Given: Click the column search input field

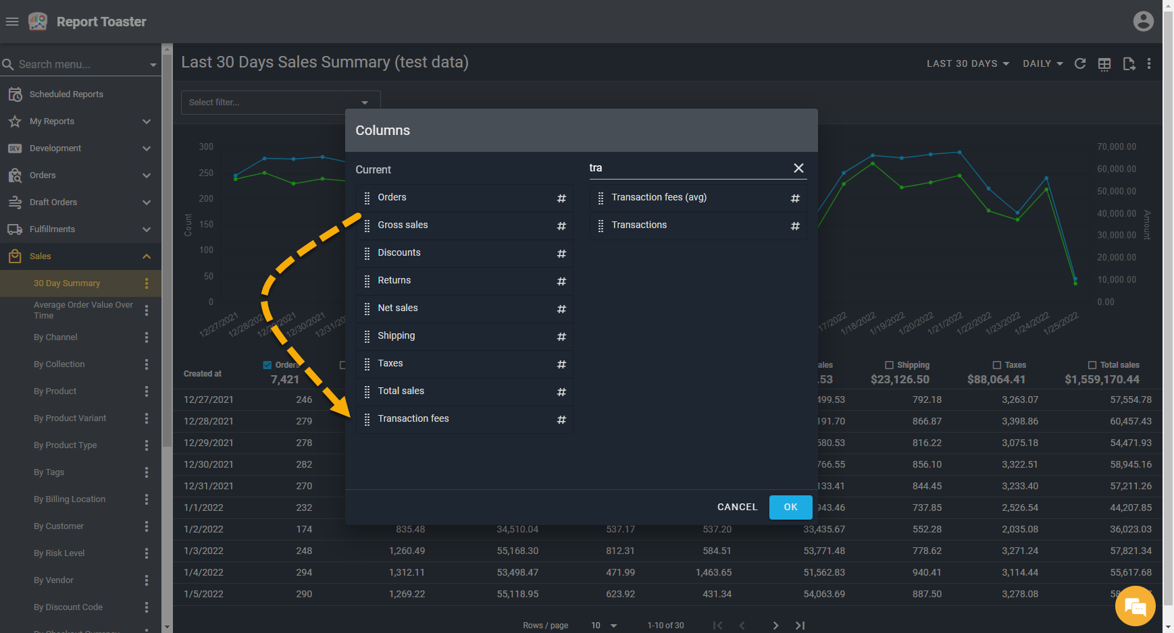Looking at the screenshot, I should (686, 168).
